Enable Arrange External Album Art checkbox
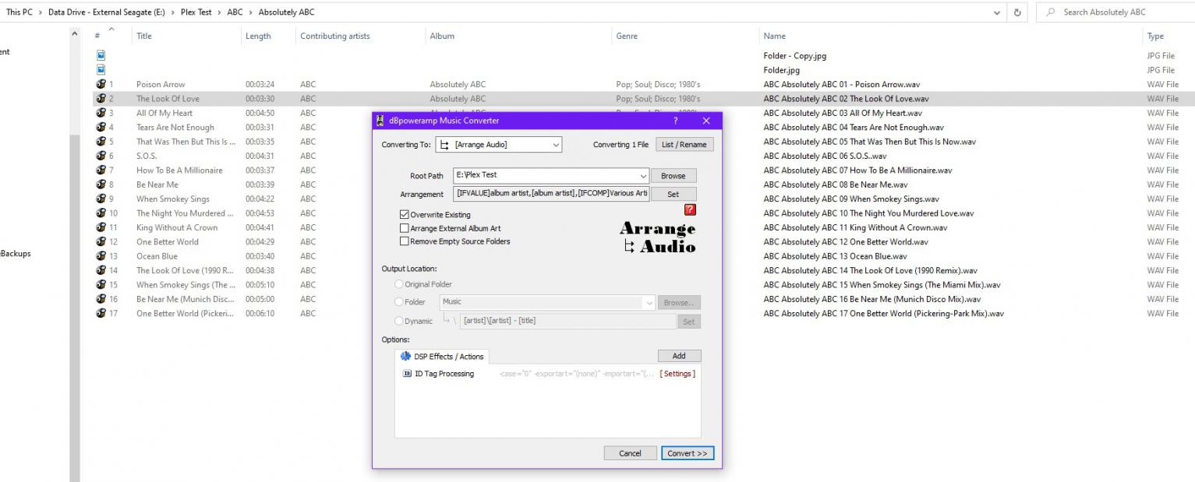 tap(404, 229)
